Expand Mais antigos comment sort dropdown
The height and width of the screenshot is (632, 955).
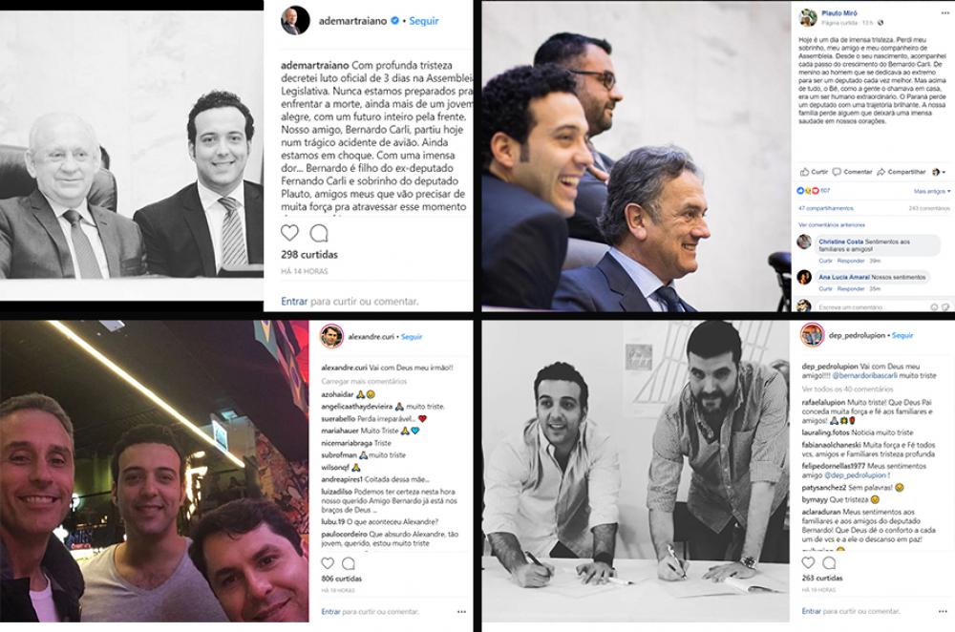tap(932, 191)
